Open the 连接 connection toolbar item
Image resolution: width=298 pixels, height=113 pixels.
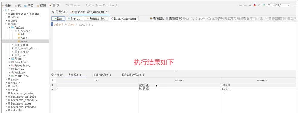(7, 5)
